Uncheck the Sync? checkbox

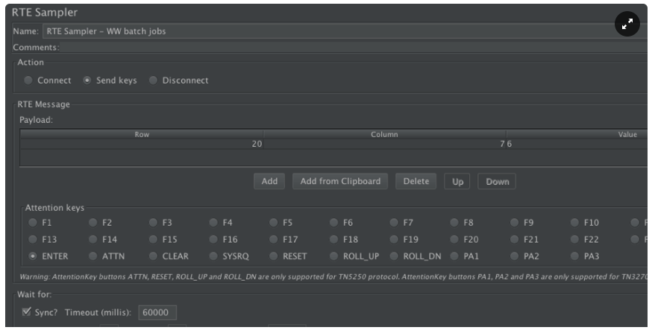pos(27,311)
